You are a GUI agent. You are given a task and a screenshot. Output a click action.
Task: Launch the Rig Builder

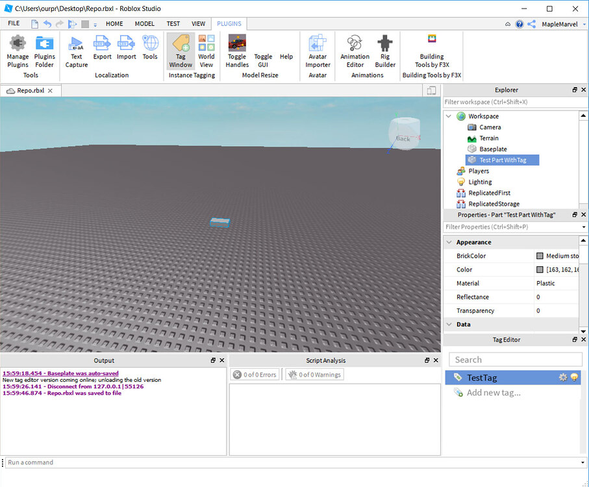click(x=384, y=51)
